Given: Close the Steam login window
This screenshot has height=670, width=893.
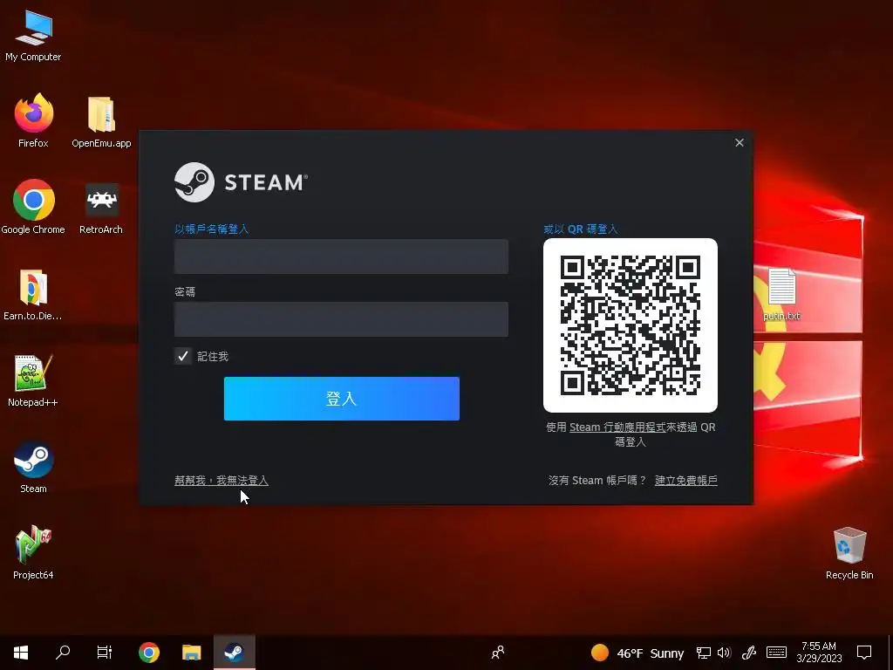Looking at the screenshot, I should pyautogui.click(x=740, y=142).
